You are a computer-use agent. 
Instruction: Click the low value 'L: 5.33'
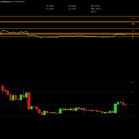pyautogui.click(x=72, y=9)
